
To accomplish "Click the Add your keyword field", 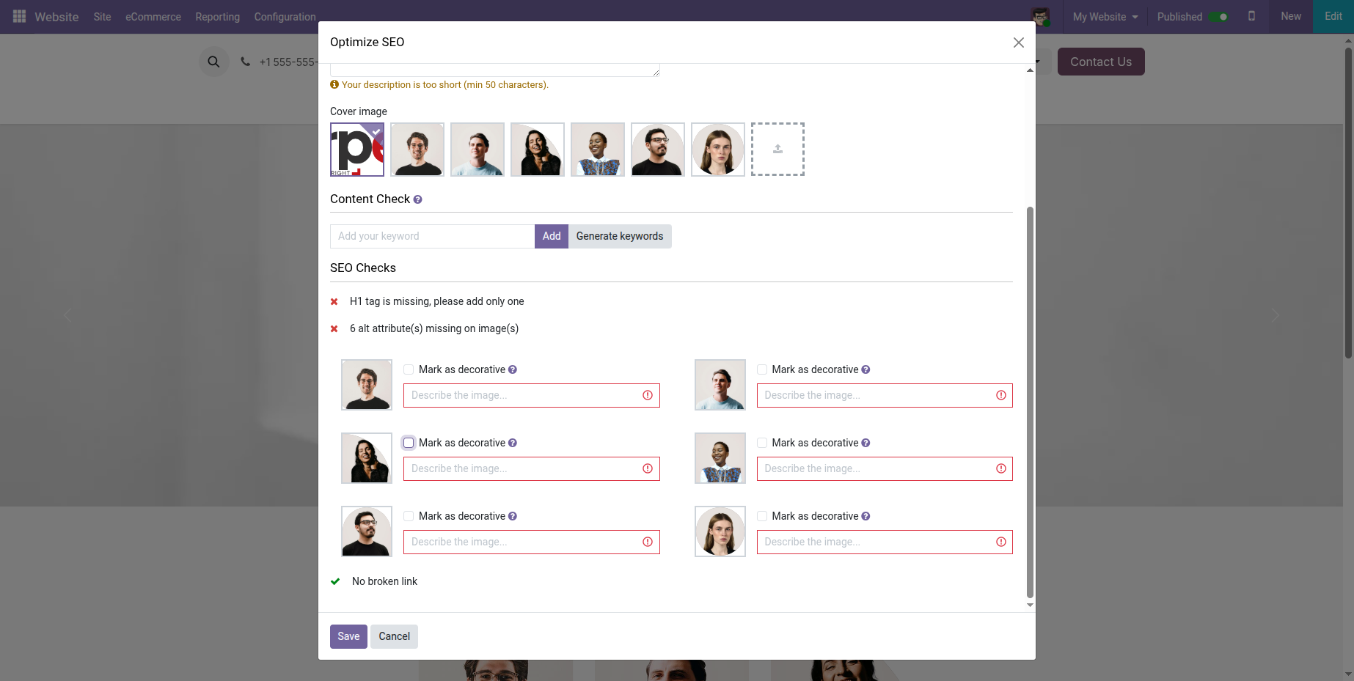I will pos(432,236).
